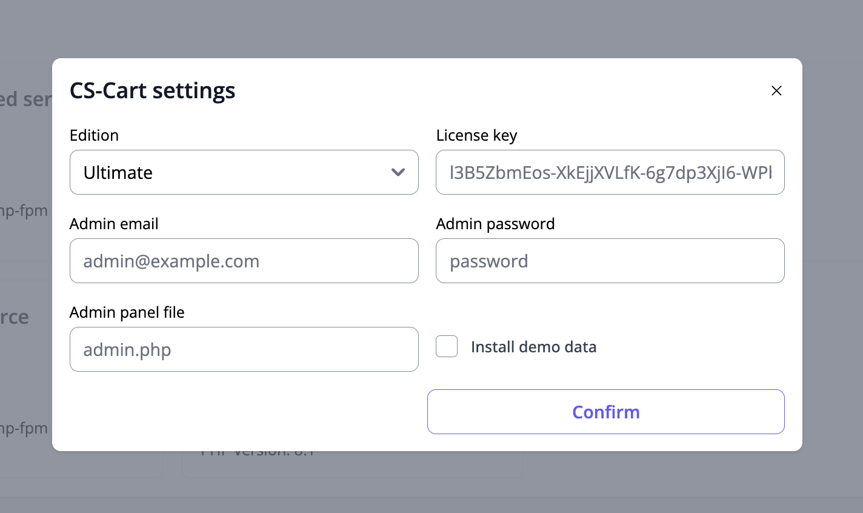Close the CS-Cart settings dialog
The image size is (863, 513).
click(776, 91)
